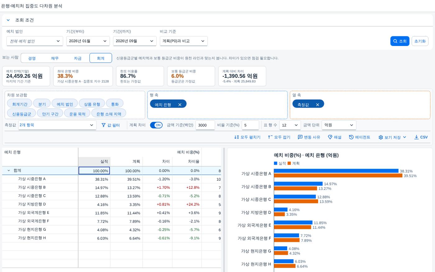Remove 예치 은행 from the row axis
The width and height of the screenshot is (435, 272).
180,105
